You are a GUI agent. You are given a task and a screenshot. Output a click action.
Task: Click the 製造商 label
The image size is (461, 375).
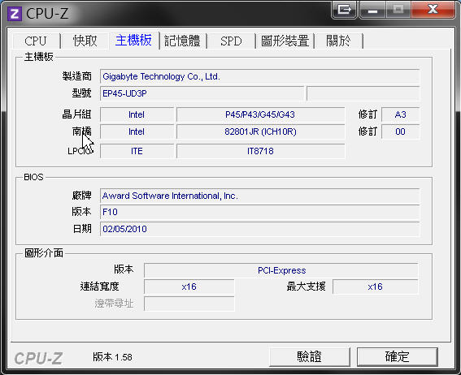(76, 76)
